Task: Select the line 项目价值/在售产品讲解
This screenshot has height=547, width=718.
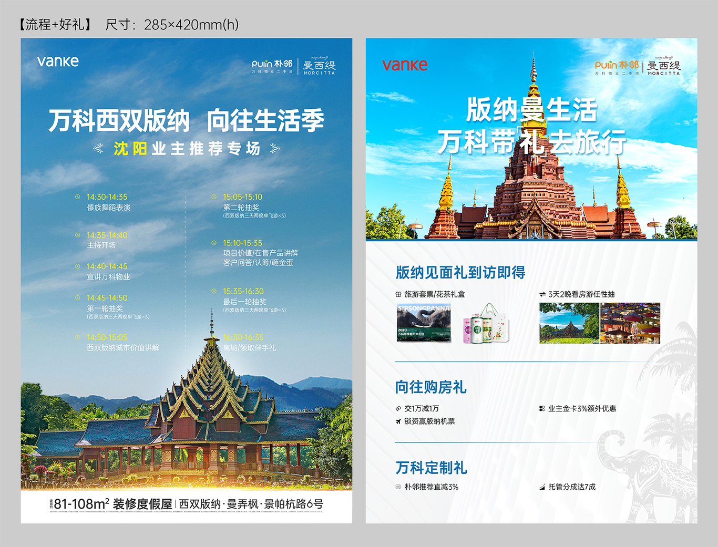Action: pyautogui.click(x=261, y=253)
